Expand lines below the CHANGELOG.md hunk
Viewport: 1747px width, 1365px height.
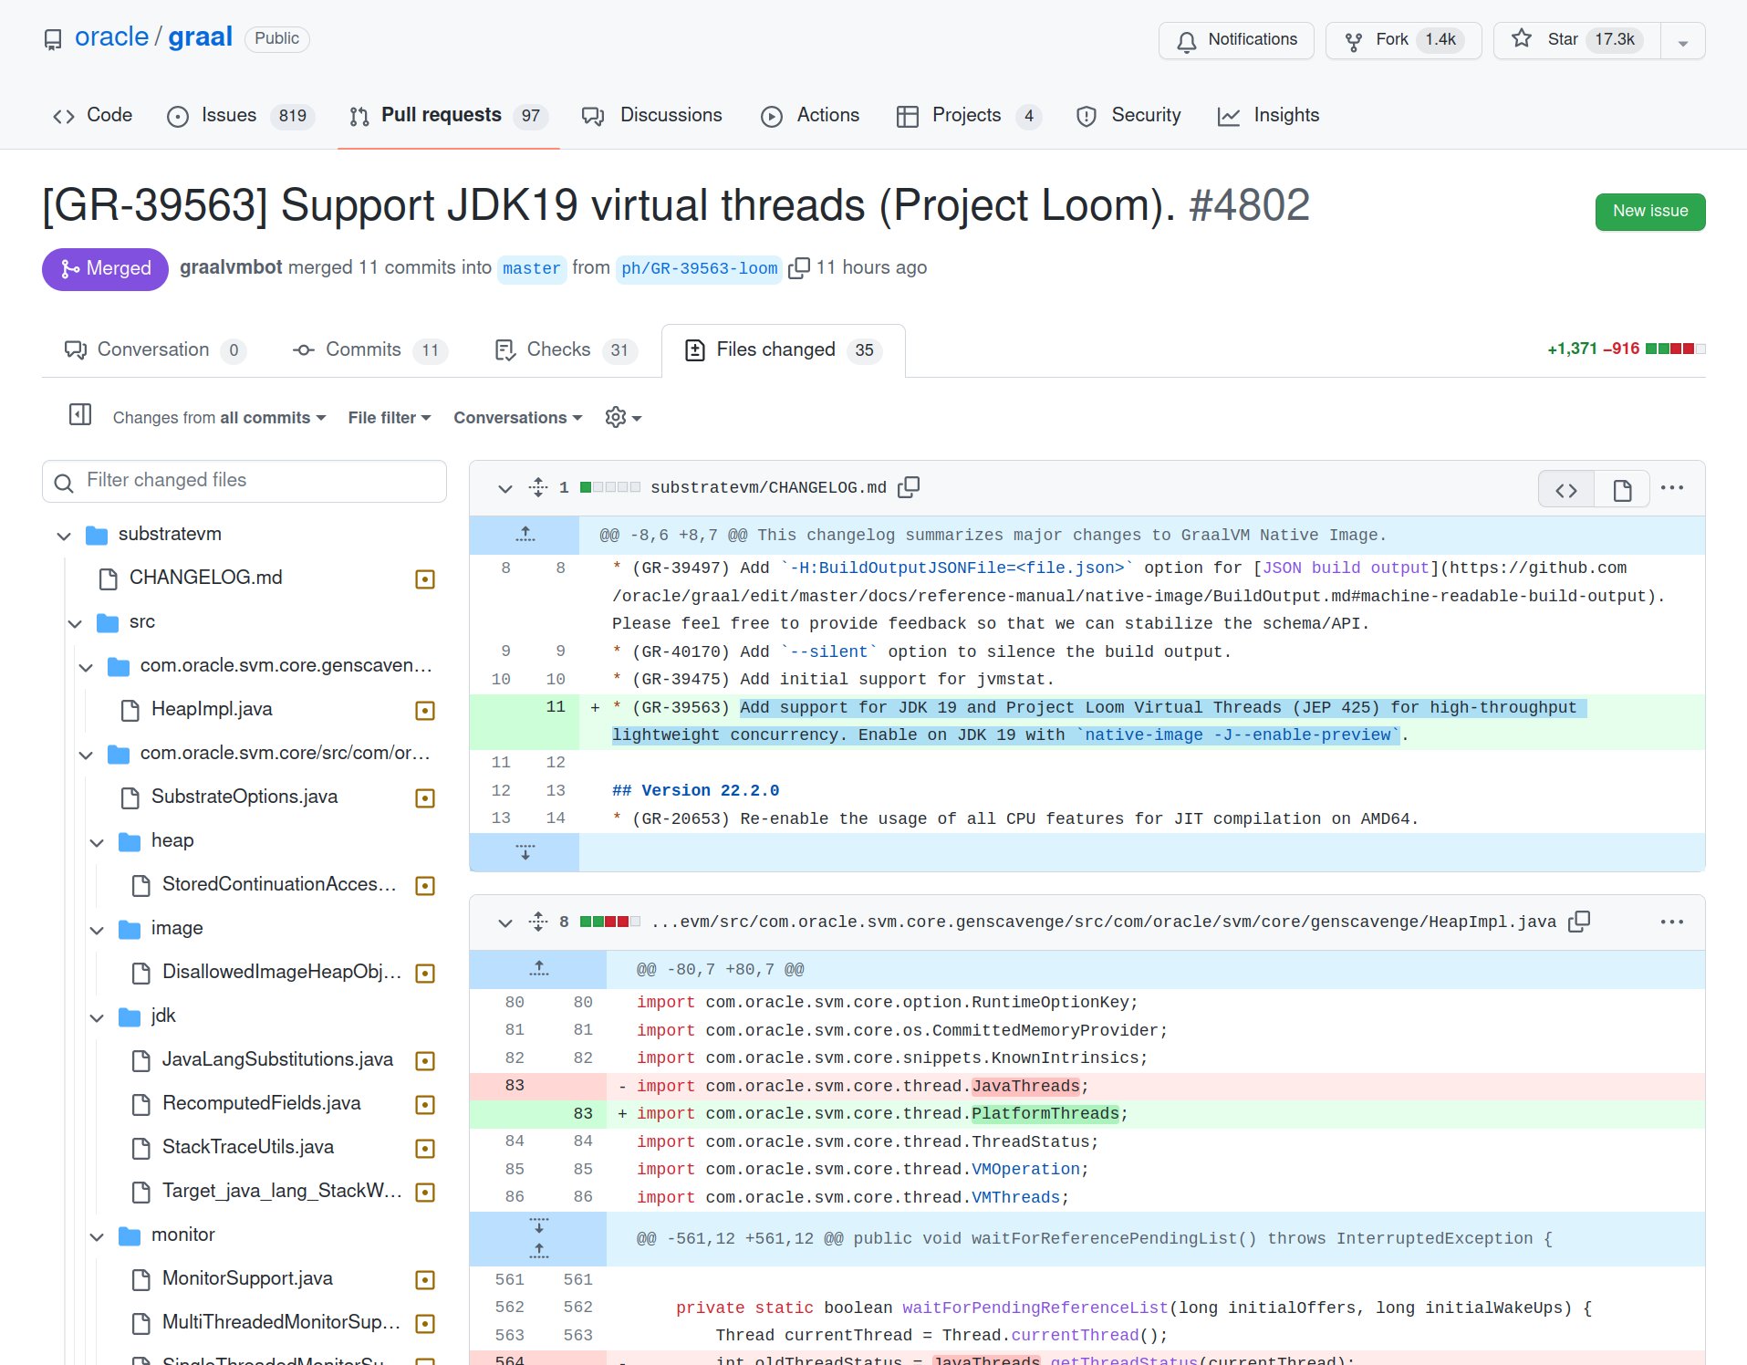(x=525, y=852)
